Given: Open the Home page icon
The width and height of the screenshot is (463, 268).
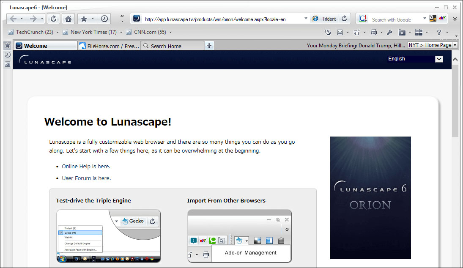Looking at the screenshot, I should tap(68, 19).
